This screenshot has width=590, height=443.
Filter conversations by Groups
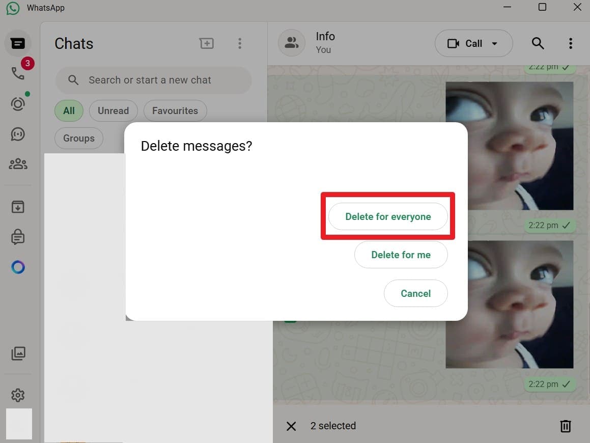(x=78, y=138)
